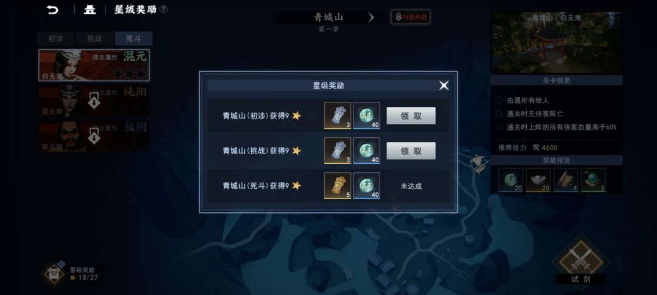657x295 pixels.
Task: Select silver token reward in 初涉 row
Action: 338,116
